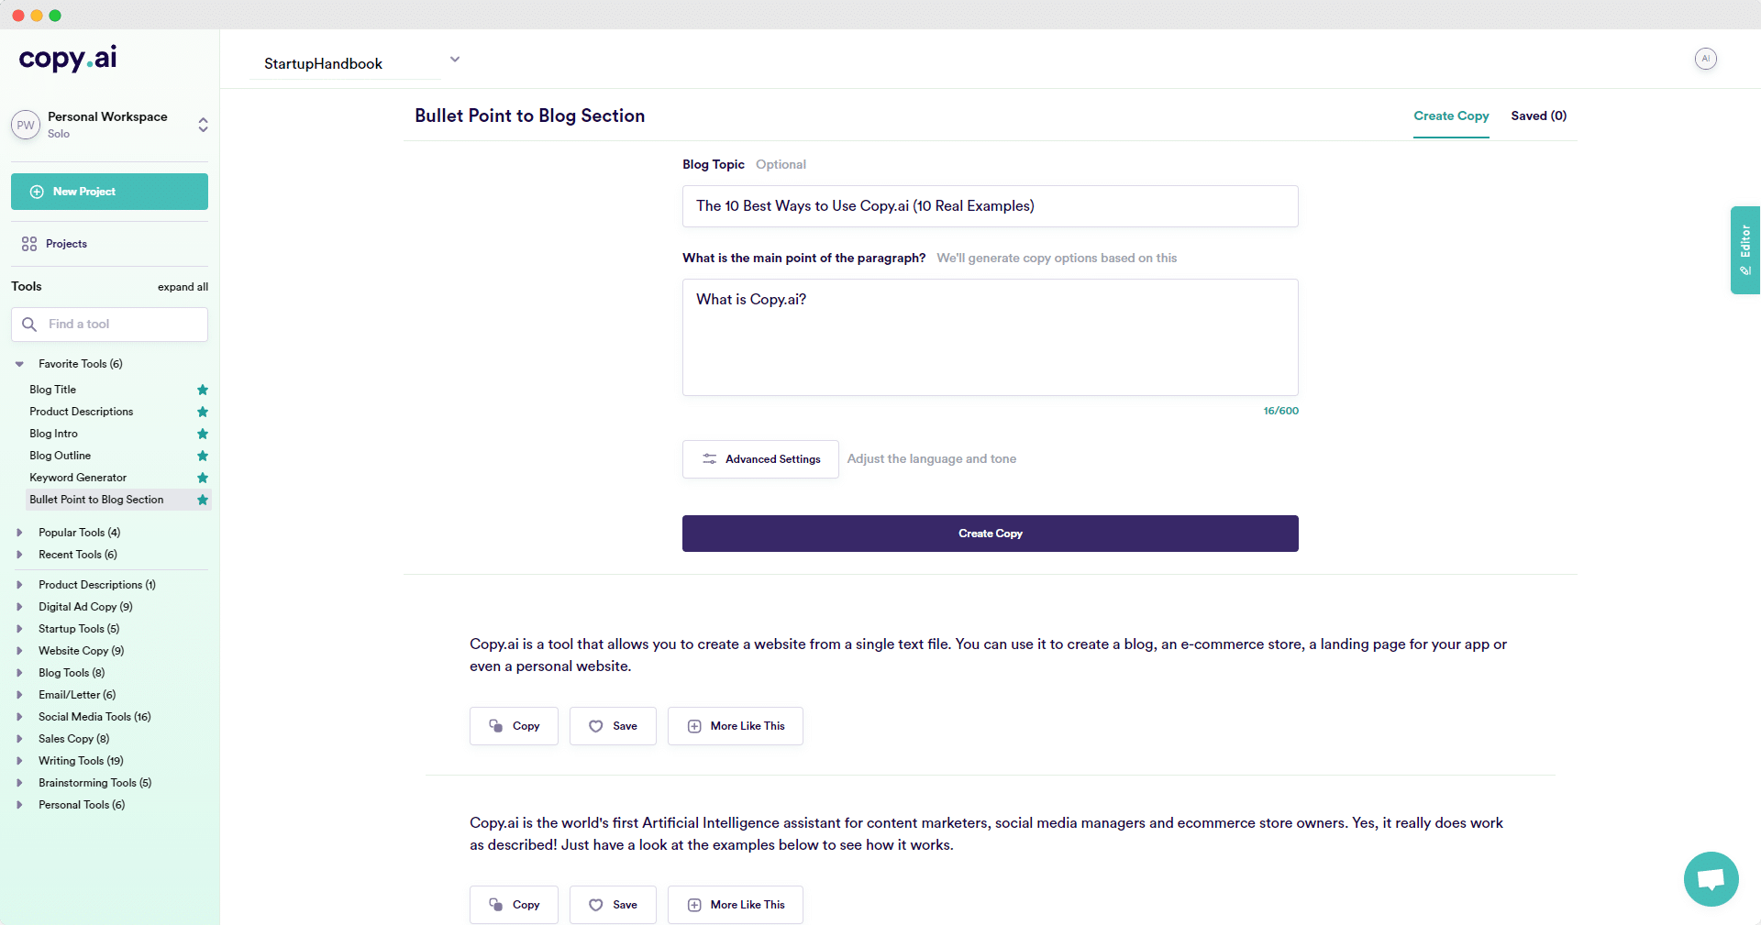Click the plus icon on first More Like This
Screen dimensions: 1761x925
click(x=694, y=726)
